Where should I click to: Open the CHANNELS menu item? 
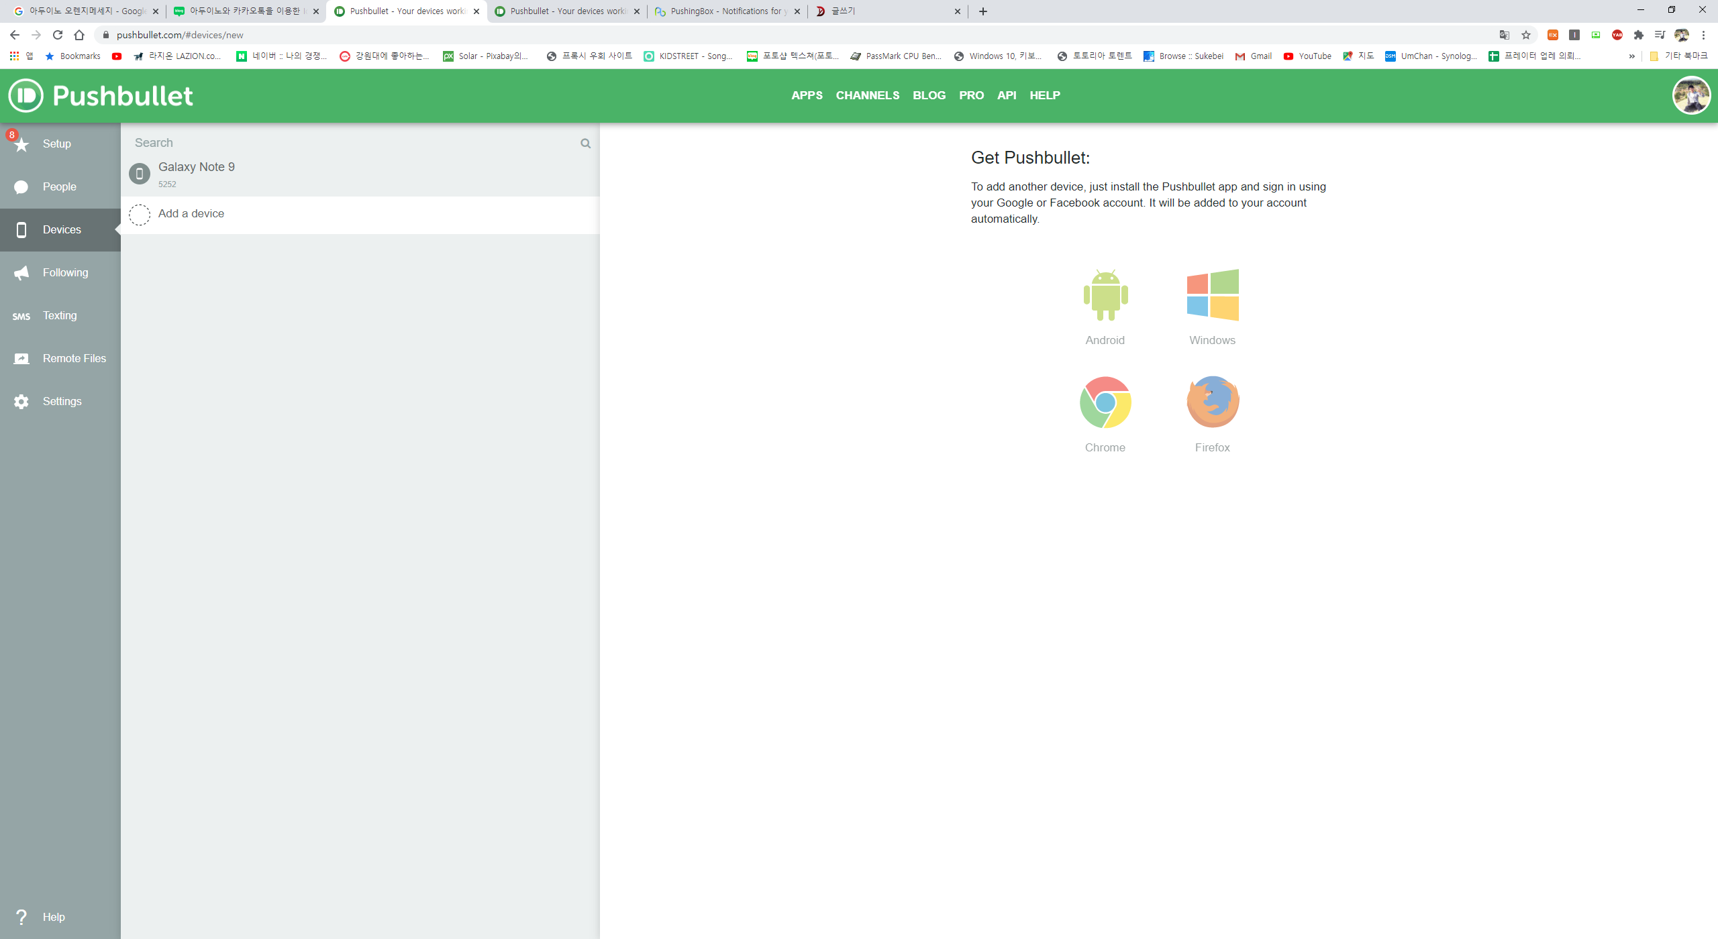click(x=867, y=95)
